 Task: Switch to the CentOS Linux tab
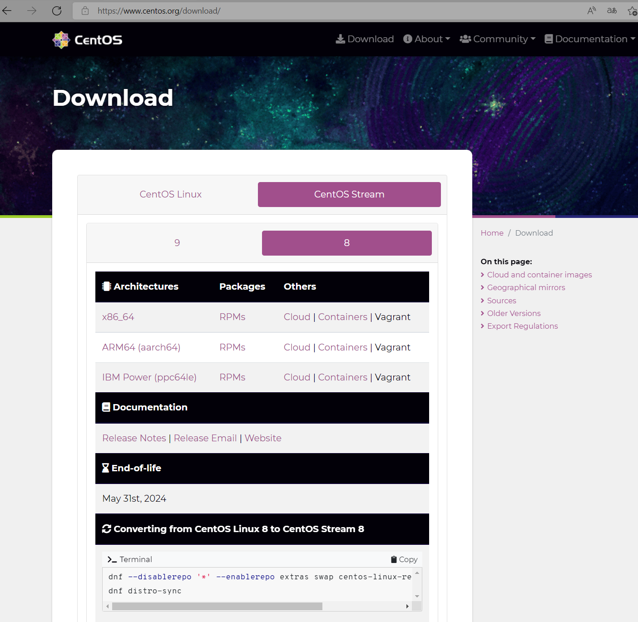(171, 194)
